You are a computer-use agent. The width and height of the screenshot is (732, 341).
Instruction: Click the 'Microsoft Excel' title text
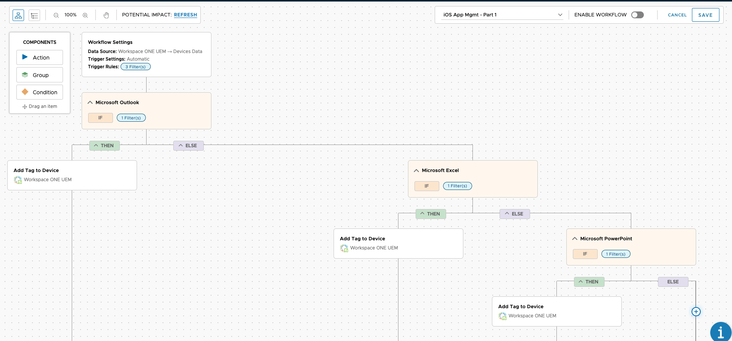pyautogui.click(x=440, y=170)
